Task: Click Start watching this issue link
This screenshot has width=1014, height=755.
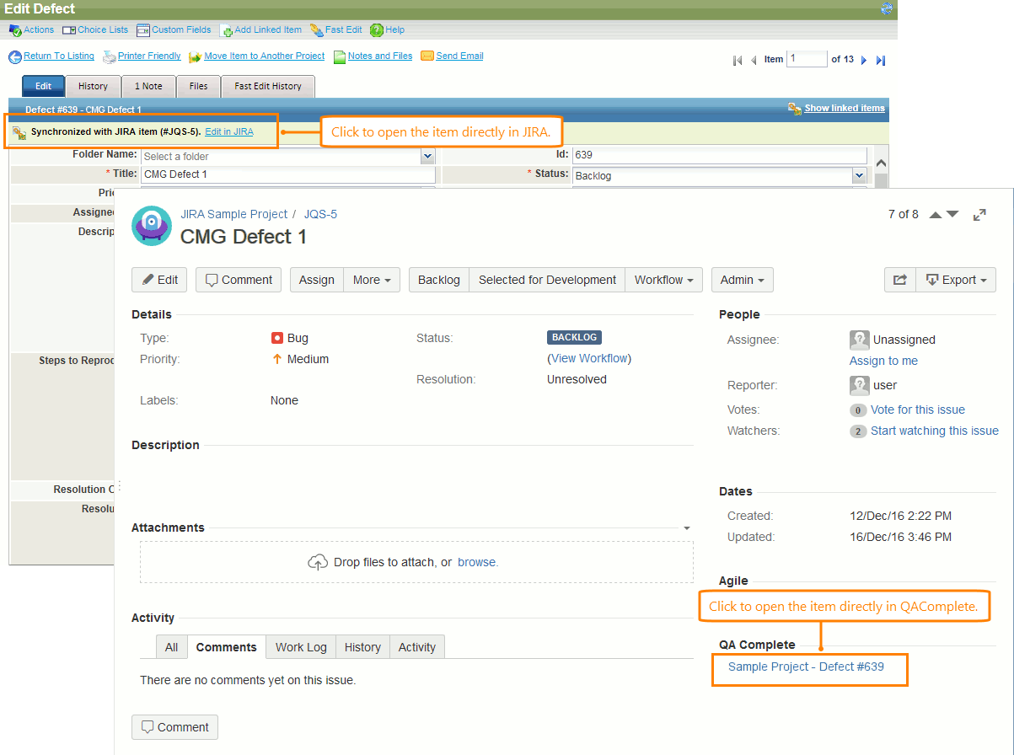Action: [x=935, y=431]
